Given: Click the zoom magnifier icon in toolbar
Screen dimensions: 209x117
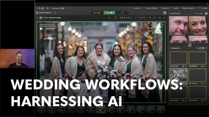Looking at the screenshot, I should click(109, 18).
